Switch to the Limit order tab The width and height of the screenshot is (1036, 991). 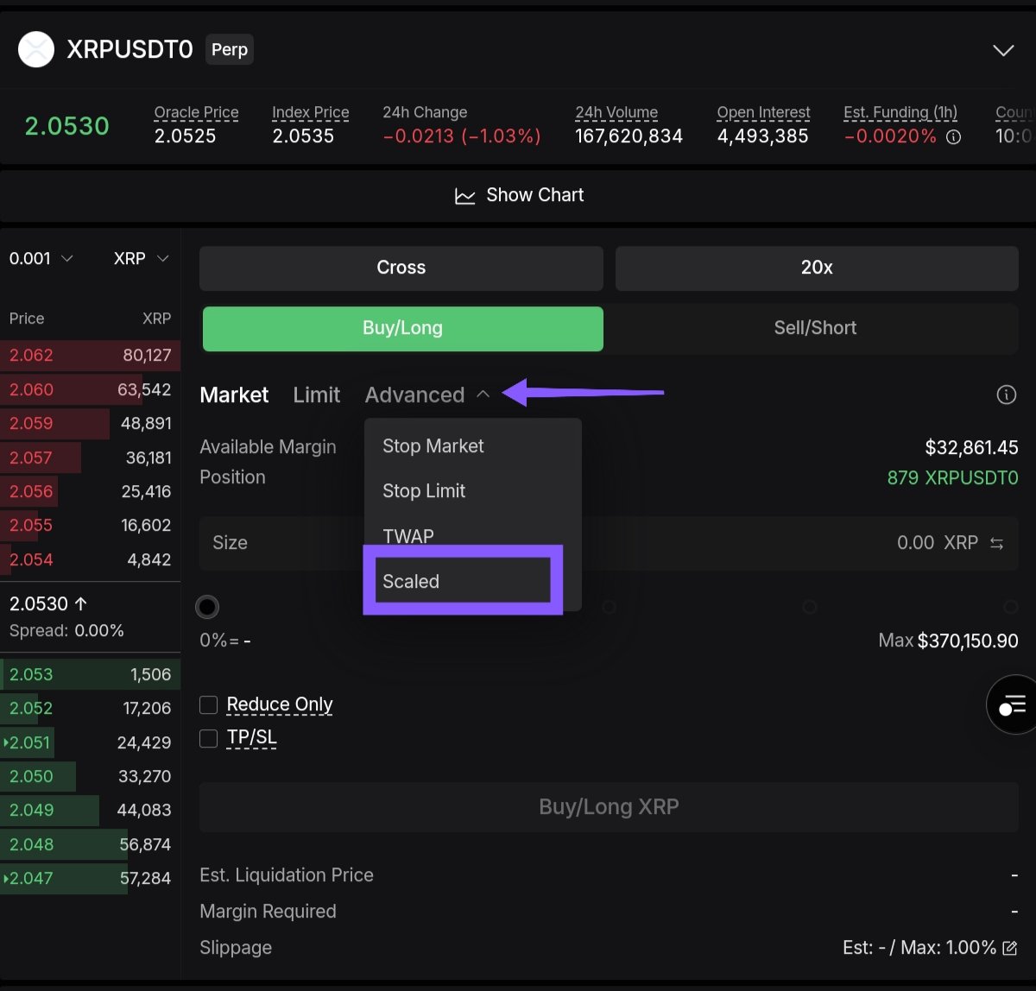[317, 395]
